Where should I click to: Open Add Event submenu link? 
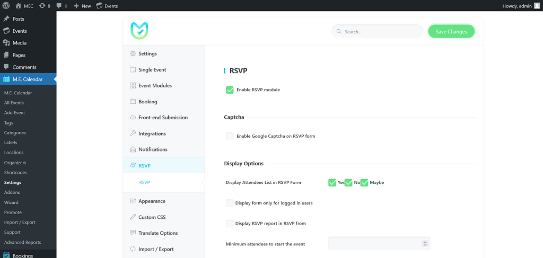tap(14, 113)
